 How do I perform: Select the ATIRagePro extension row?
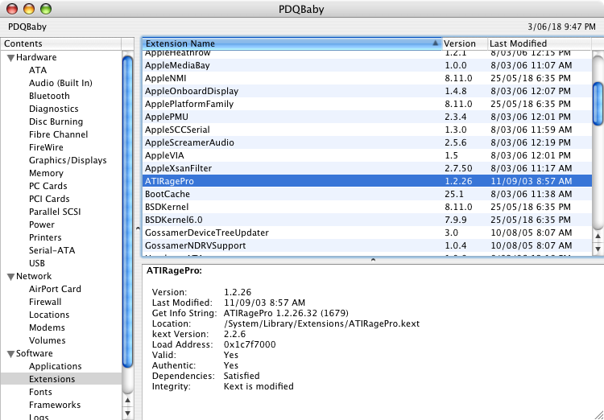click(x=367, y=181)
